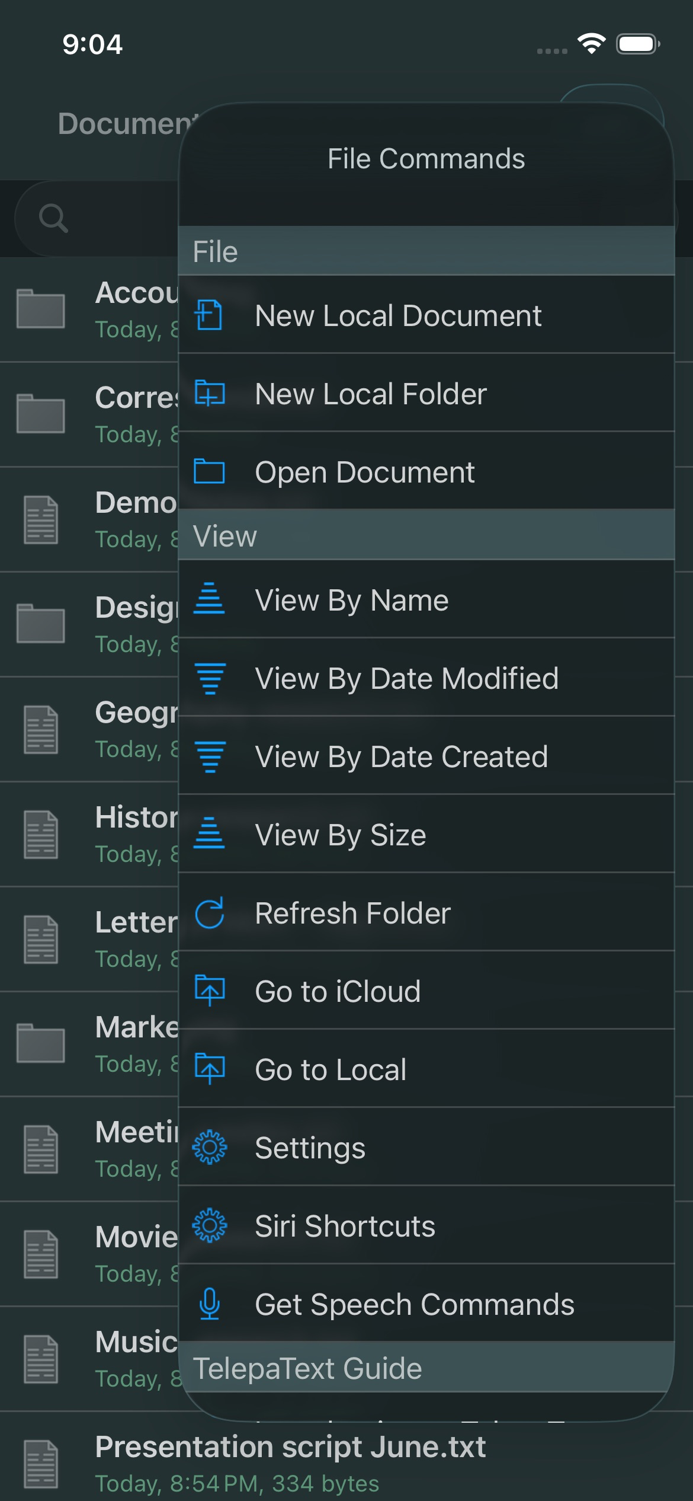
Task: Tap the Refresh Folder circular arrow icon
Action: pos(209,912)
